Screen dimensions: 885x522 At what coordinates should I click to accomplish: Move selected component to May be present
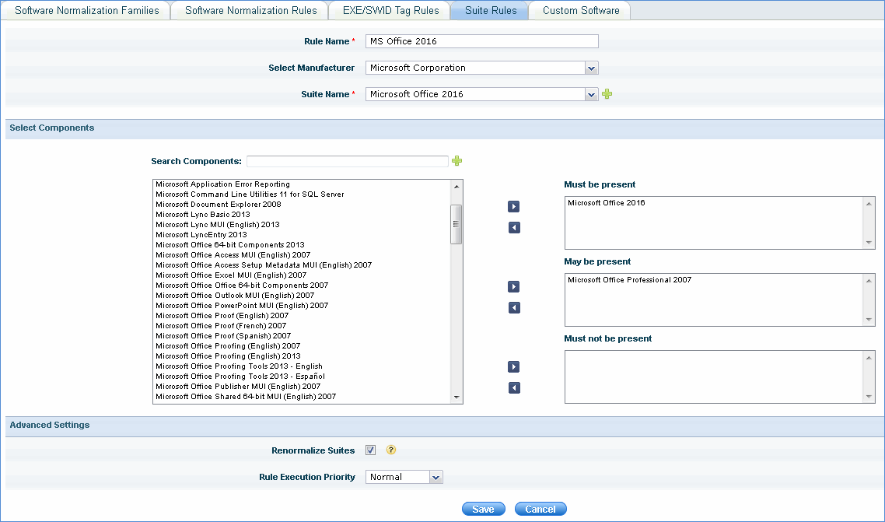(513, 287)
